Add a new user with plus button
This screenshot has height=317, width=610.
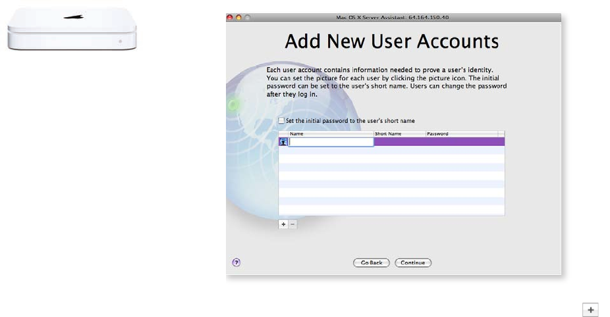click(283, 224)
